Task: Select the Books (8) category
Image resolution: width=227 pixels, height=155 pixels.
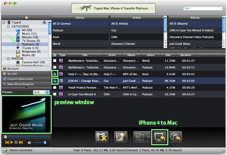Action: click(x=28, y=55)
